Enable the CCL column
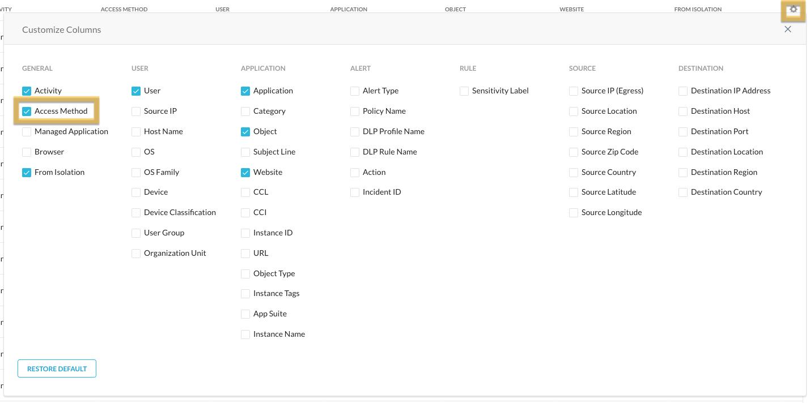810x403 pixels. 245,192
